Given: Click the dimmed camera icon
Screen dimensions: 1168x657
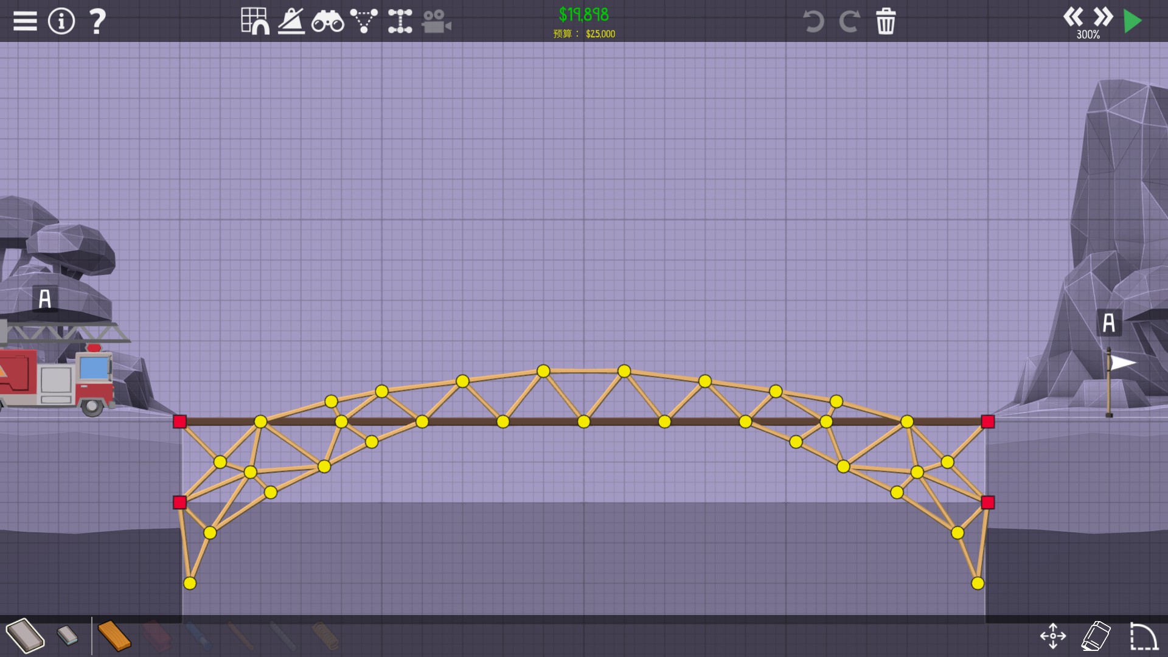Looking at the screenshot, I should click(436, 22).
